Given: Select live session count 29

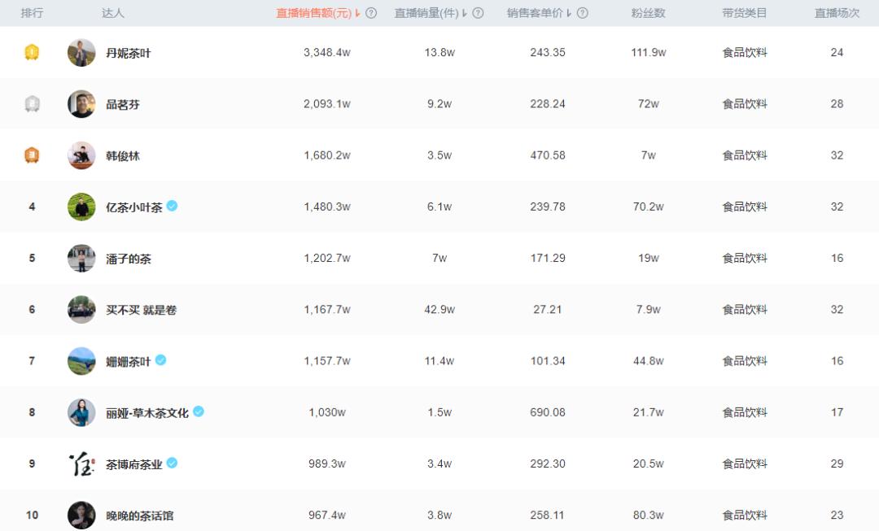Looking at the screenshot, I should (x=837, y=464).
